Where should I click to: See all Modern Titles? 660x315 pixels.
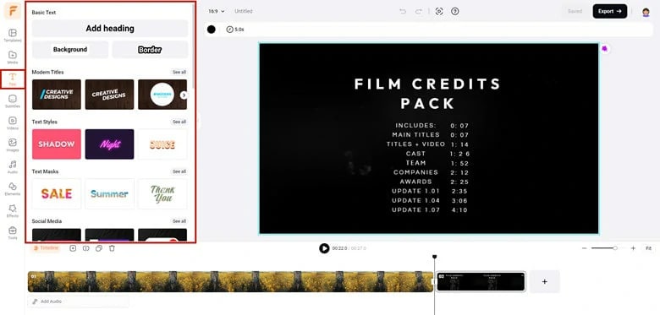179,73
